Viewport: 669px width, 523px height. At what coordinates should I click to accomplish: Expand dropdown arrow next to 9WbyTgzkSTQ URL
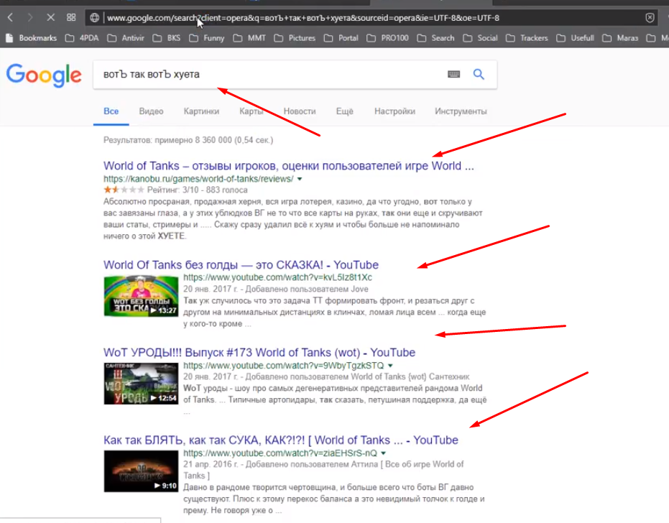390,366
